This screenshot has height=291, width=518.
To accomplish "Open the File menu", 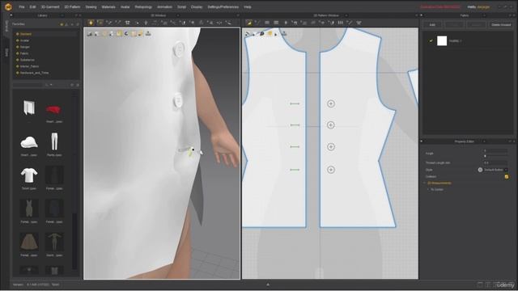I will coord(22,7).
